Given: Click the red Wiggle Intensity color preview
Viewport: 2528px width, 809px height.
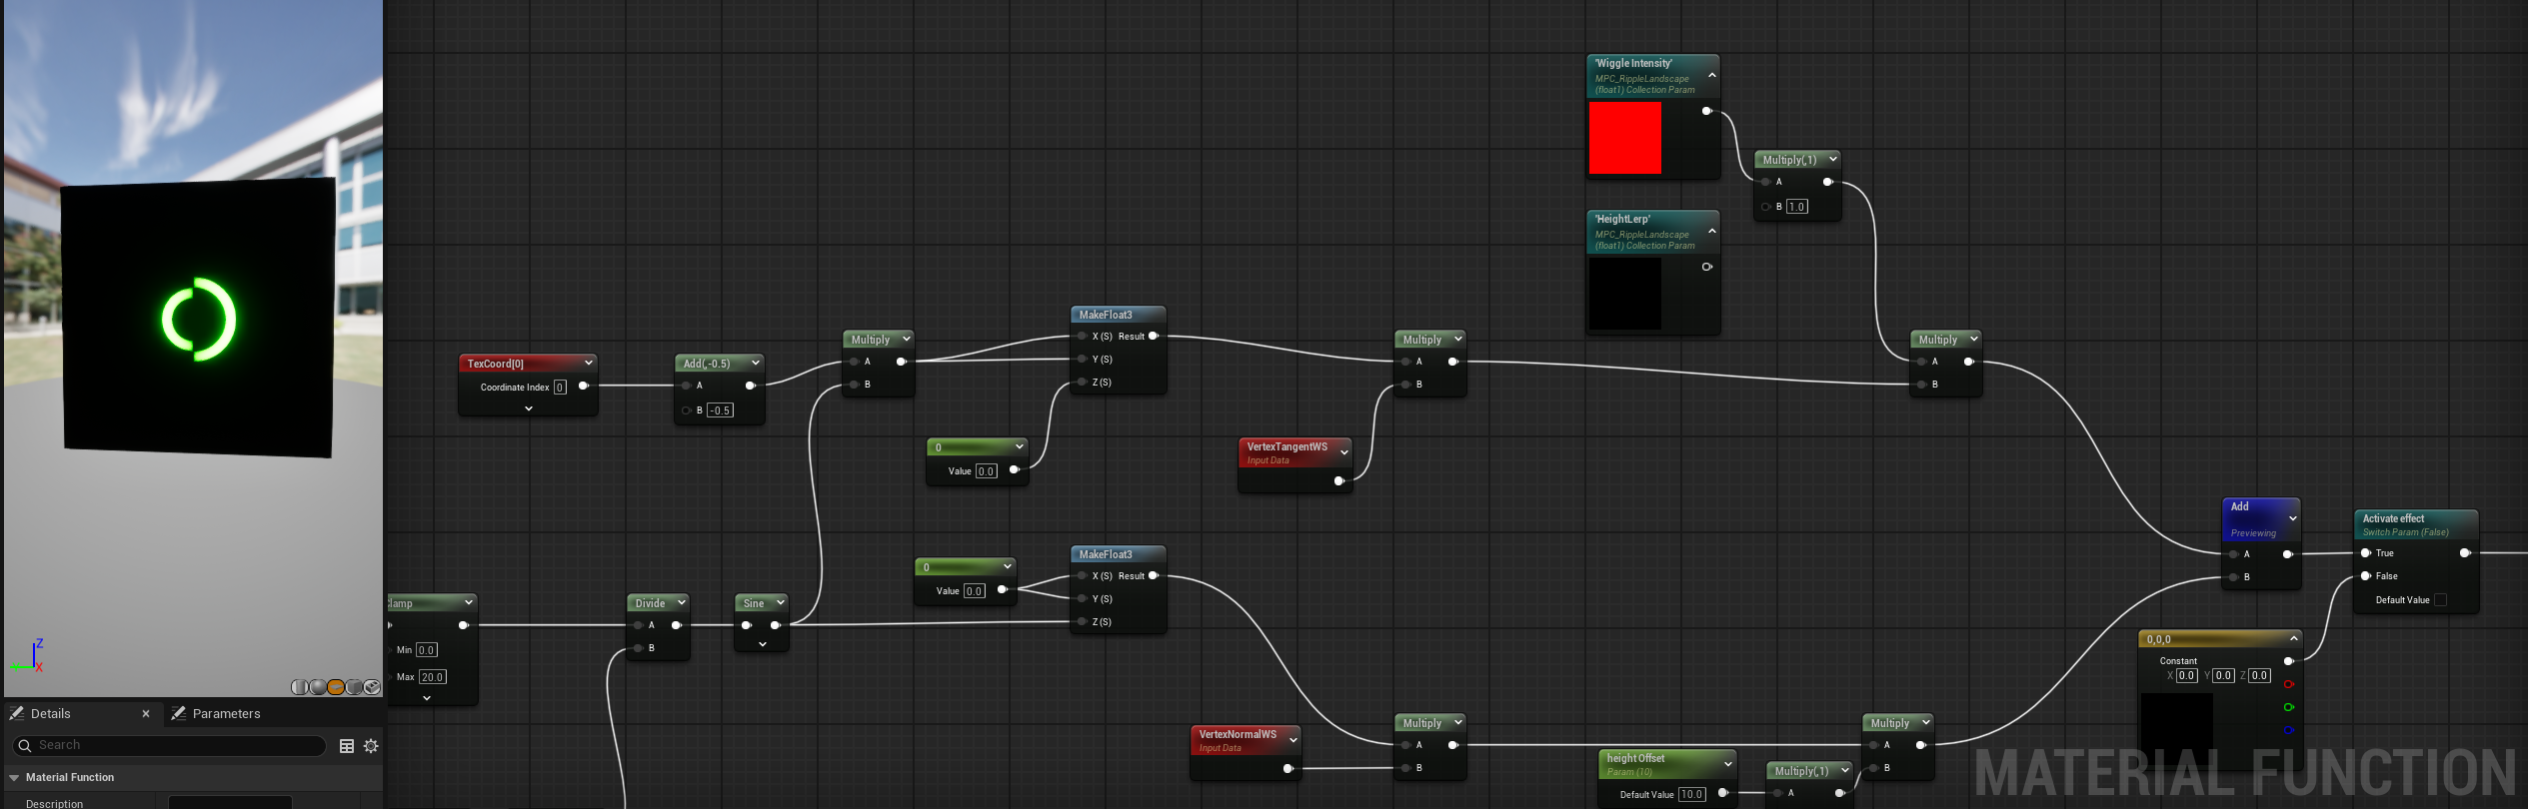Looking at the screenshot, I should click(1624, 138).
